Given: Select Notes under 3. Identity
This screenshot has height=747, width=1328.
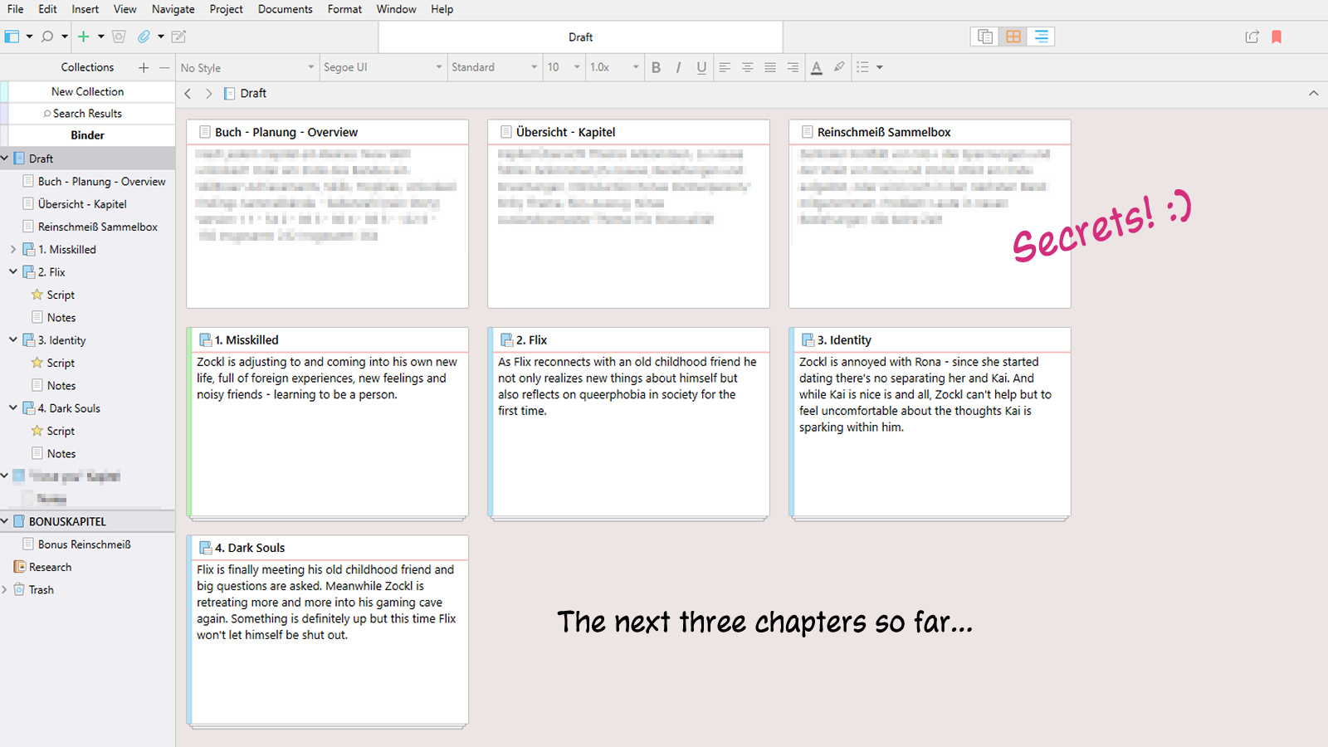Looking at the screenshot, I should (x=61, y=385).
